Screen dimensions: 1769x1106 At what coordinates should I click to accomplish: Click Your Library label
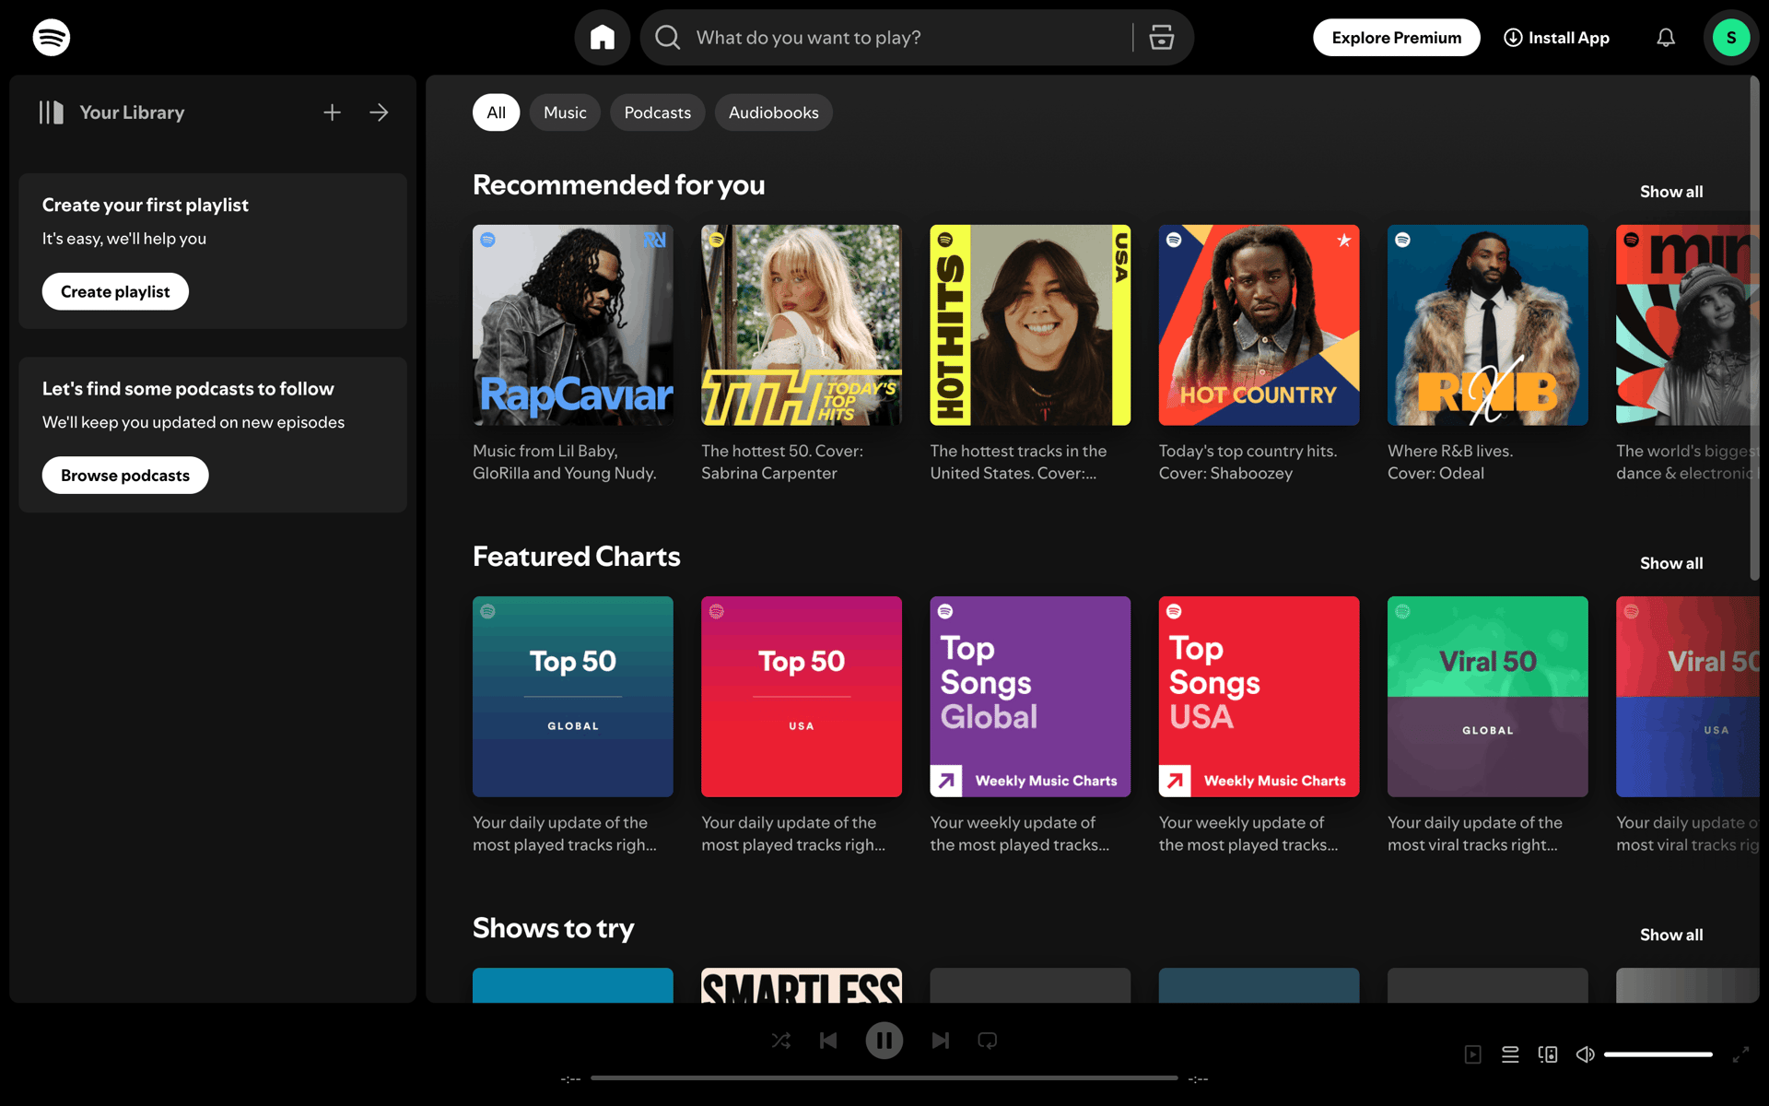tap(132, 112)
